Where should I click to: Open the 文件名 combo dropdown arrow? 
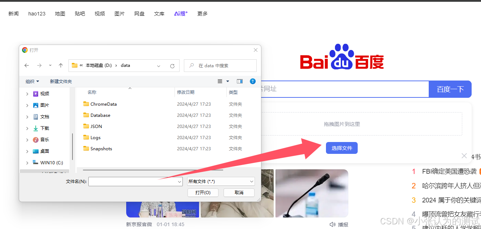[180, 182]
